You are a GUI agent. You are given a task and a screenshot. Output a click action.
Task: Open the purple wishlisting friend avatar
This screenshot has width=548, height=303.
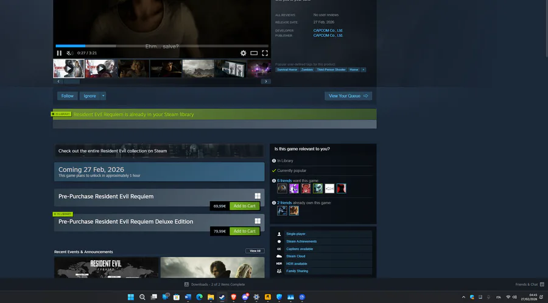tap(294, 188)
